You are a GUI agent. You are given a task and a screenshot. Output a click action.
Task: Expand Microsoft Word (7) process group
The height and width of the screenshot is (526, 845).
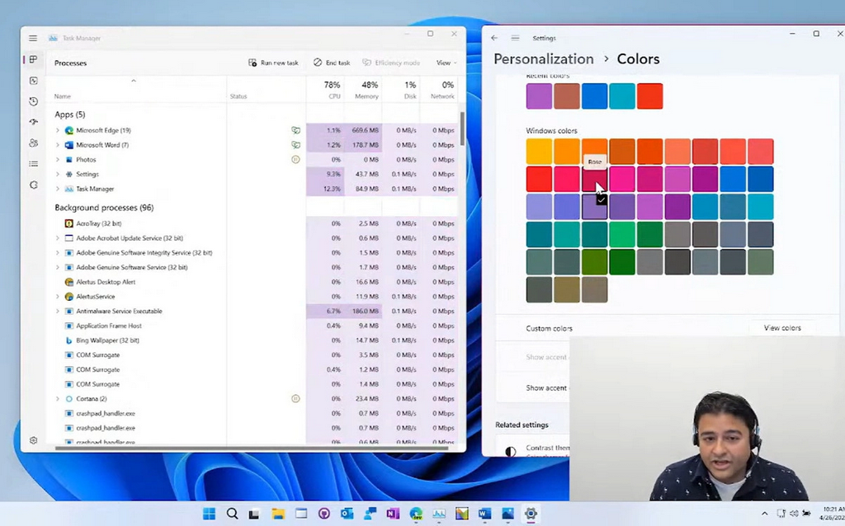click(x=58, y=145)
